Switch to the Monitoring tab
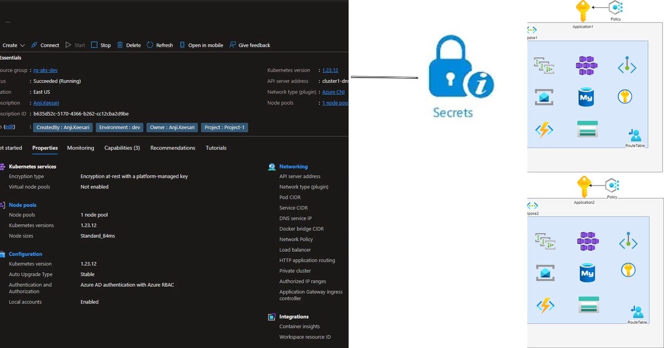The image size is (664, 348). 80,147
